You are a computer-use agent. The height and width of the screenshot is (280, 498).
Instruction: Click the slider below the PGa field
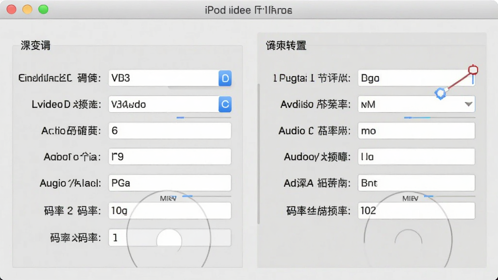pyautogui.click(x=206, y=196)
